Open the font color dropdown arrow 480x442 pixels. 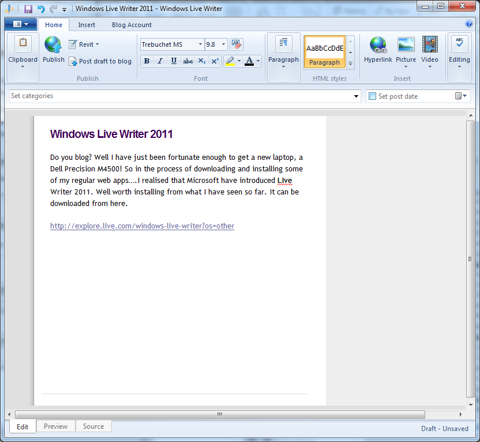point(258,61)
